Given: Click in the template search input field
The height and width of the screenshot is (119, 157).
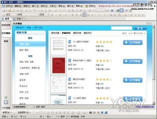Looking at the screenshot, I should (122, 28).
